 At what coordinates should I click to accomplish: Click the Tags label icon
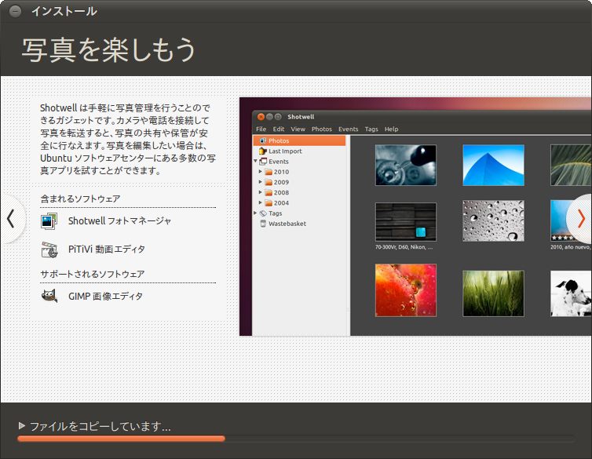pos(263,213)
